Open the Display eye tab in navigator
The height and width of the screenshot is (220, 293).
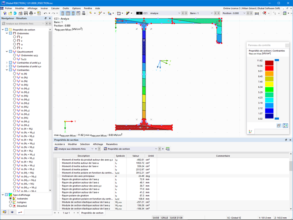(12, 212)
